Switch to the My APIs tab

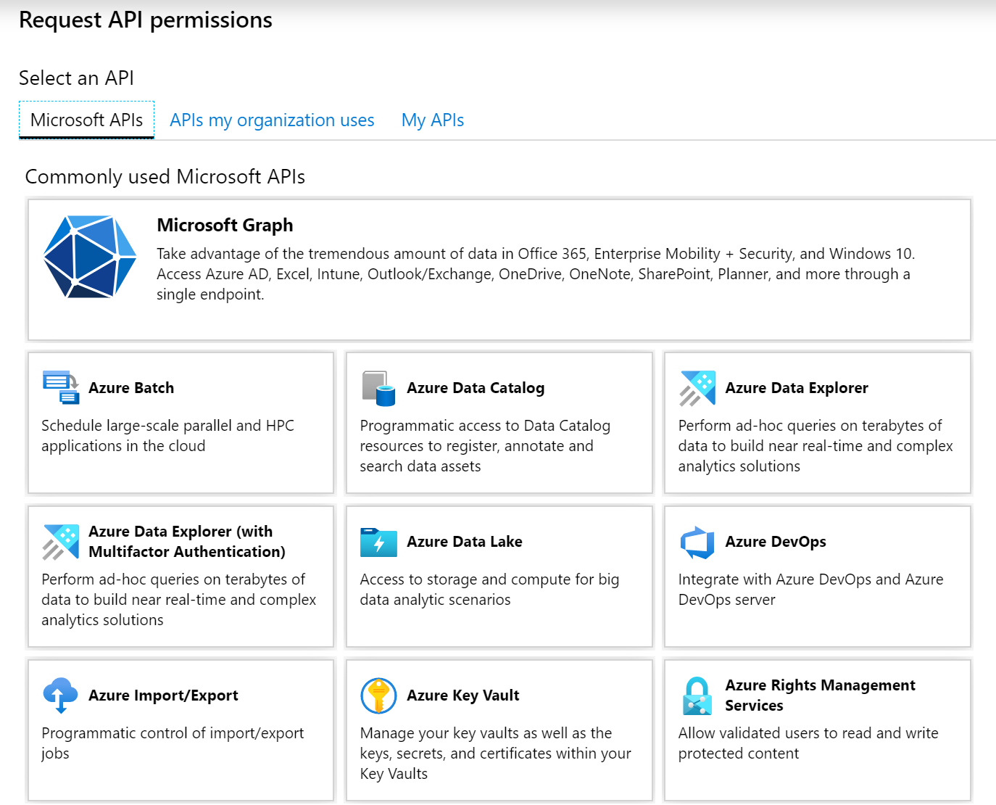pyautogui.click(x=433, y=120)
